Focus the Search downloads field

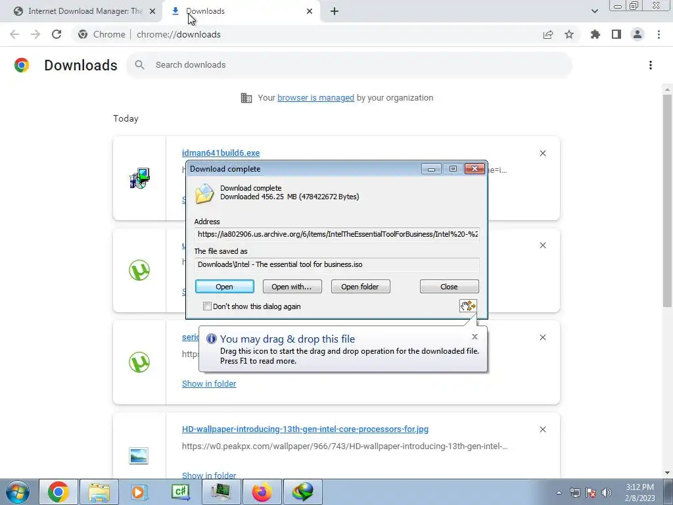click(x=350, y=65)
